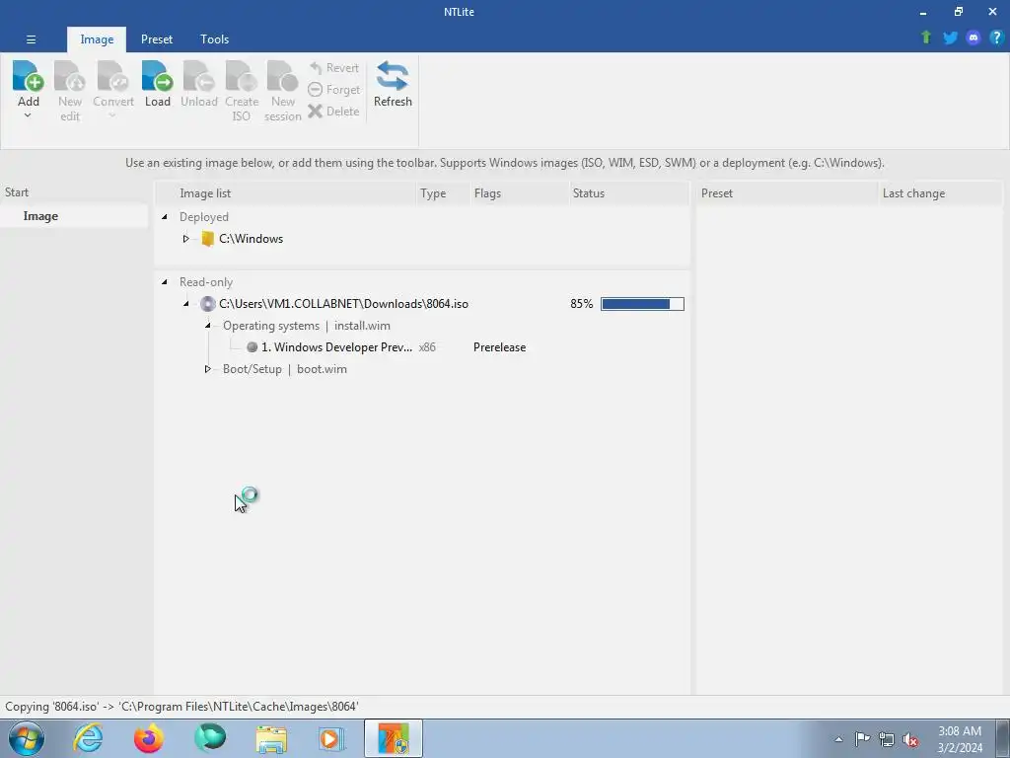
Task: Open Windows Media Player from taskbar
Action: coord(331,738)
